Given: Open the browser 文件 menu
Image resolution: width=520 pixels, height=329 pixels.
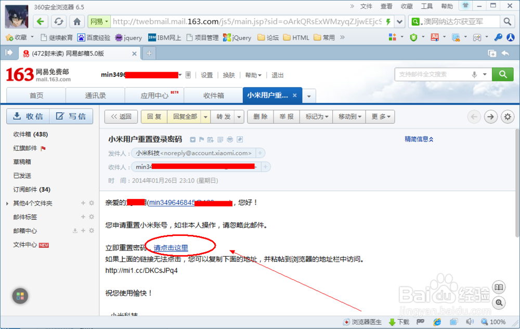Looking at the screenshot, I should point(366,6).
